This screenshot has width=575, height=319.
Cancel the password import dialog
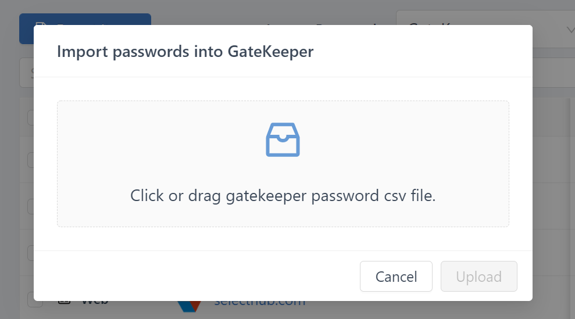tap(396, 277)
